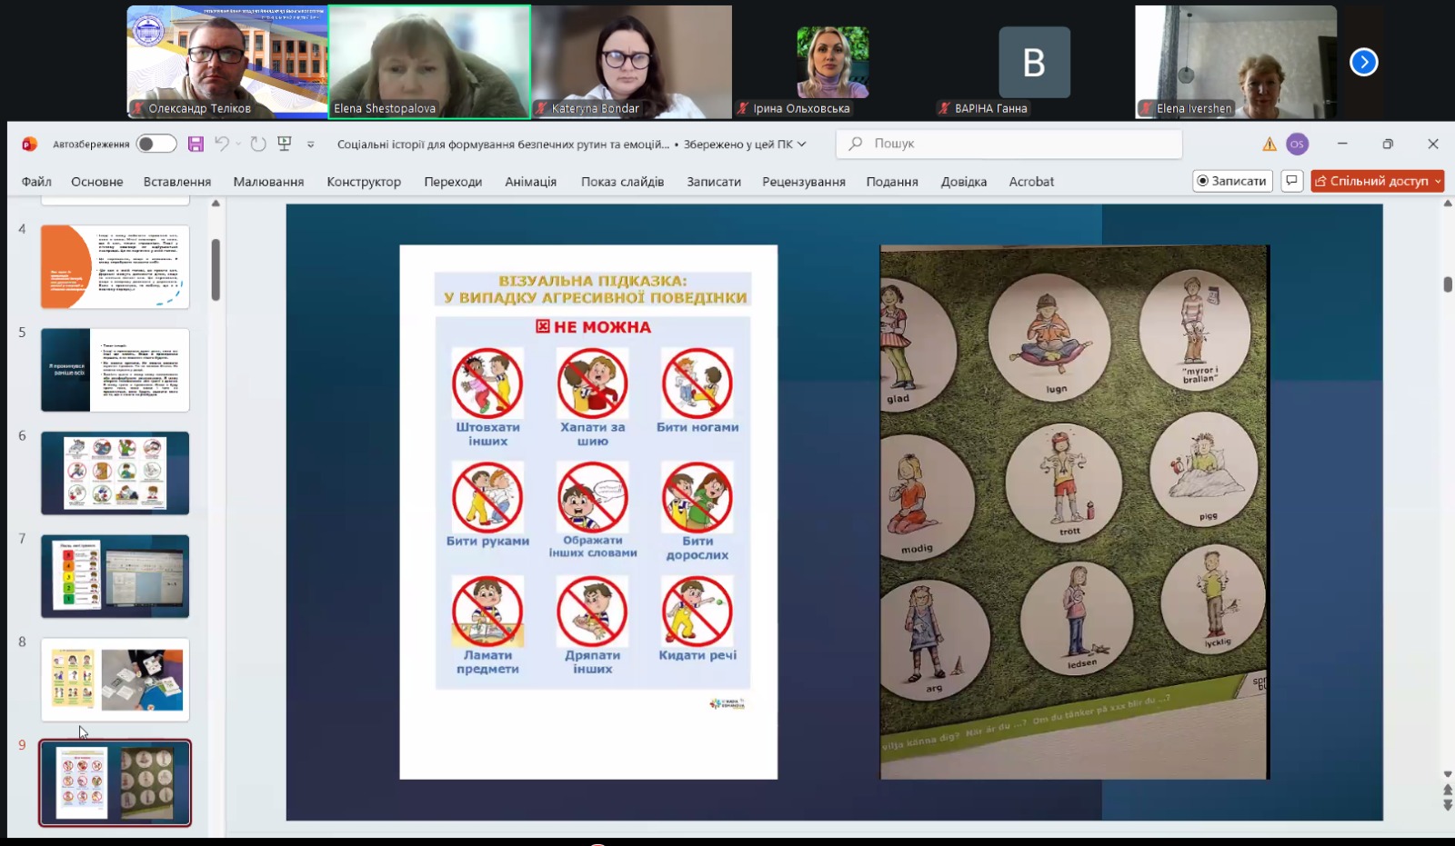Open the Вставлення ribbon tab
This screenshot has height=846, width=1455.
[x=176, y=182]
